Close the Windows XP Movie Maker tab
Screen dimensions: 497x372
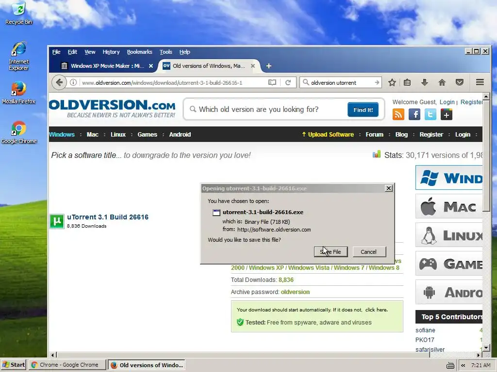point(151,66)
